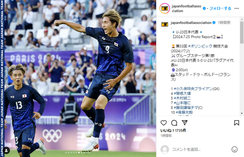
Task: Open small avatar beside caption username
Action: point(165,24)
